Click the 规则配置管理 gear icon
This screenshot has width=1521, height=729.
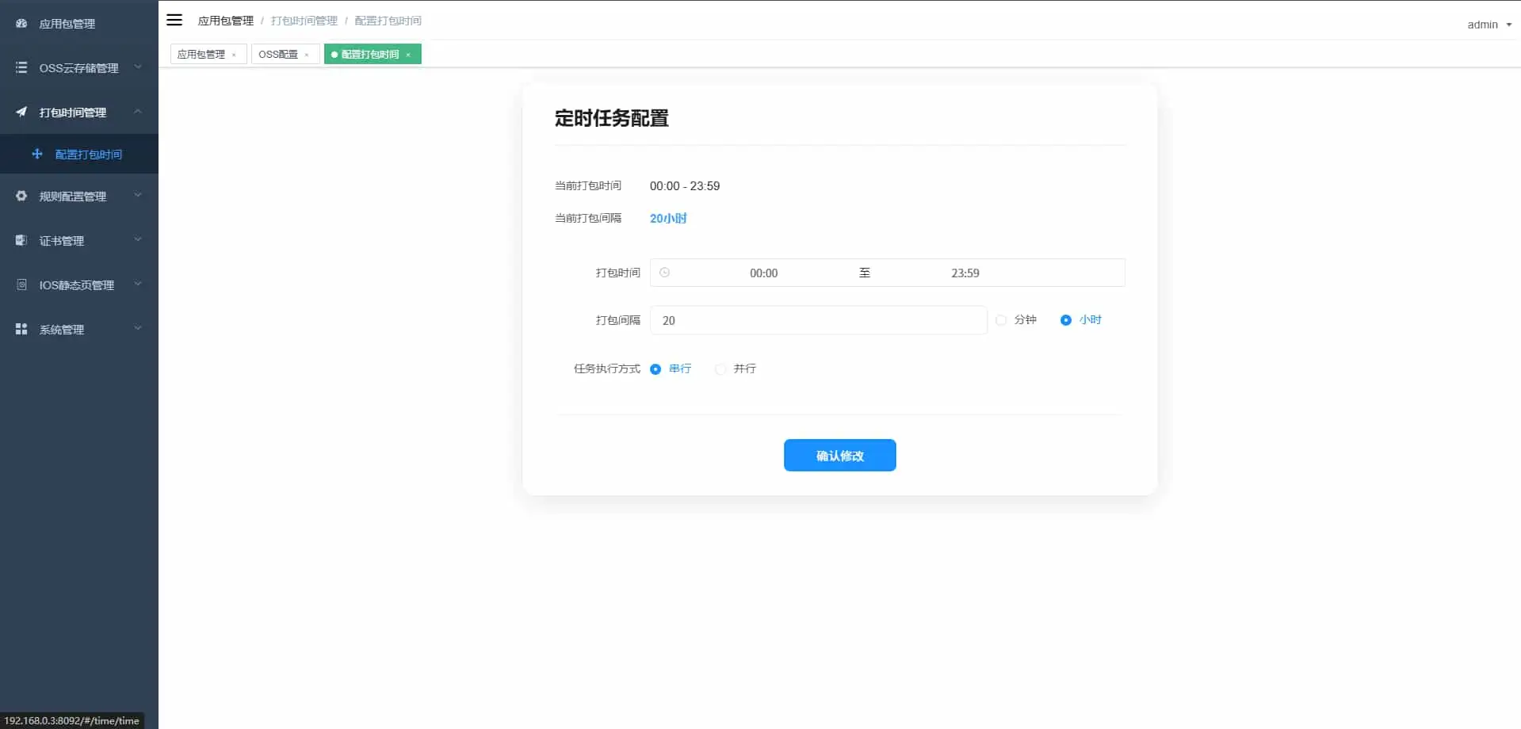pos(21,196)
